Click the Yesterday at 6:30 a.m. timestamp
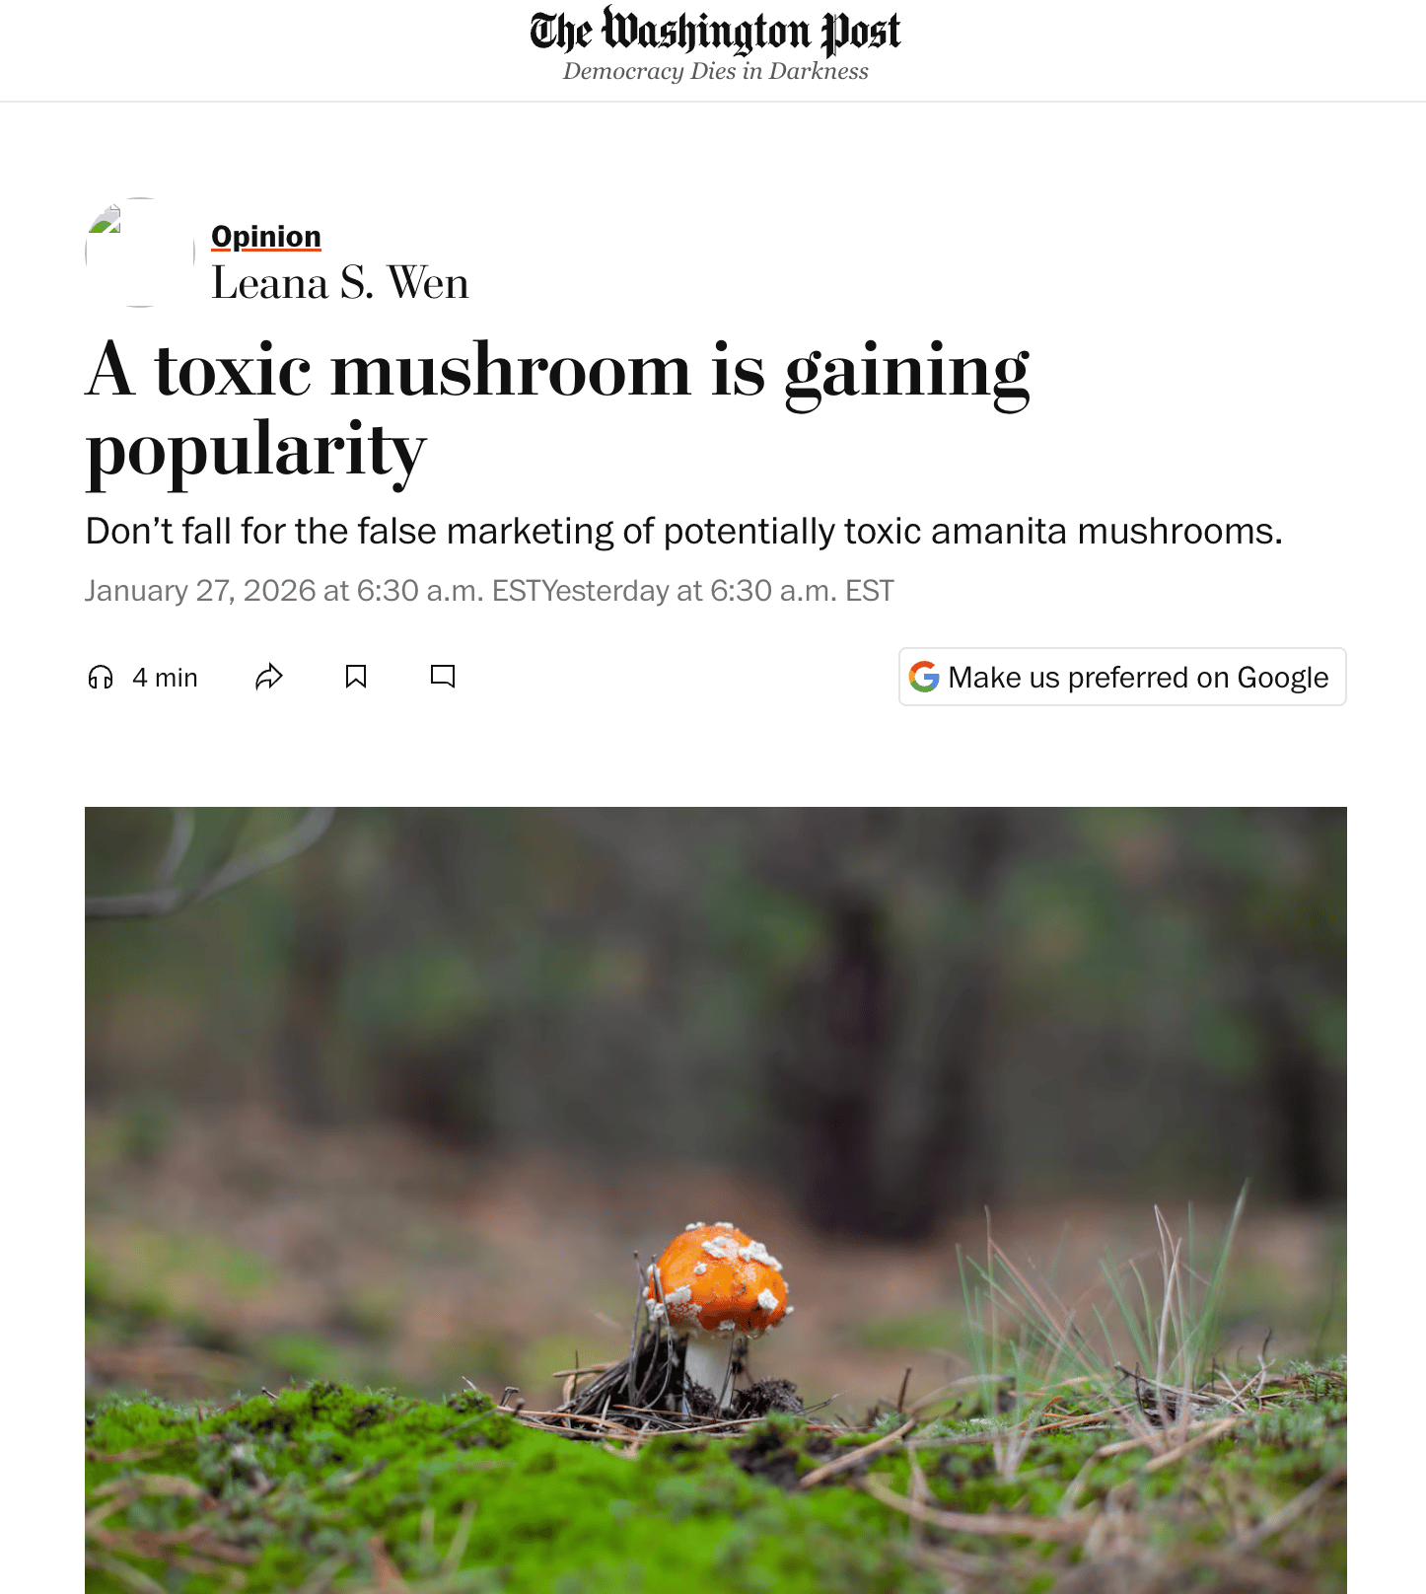 (x=719, y=591)
